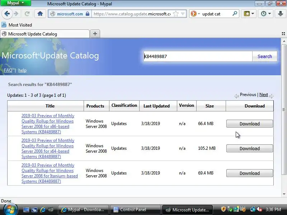Viewport: 287px width, 215px height.
Task: Sort by the Classification column header
Action: (x=124, y=105)
